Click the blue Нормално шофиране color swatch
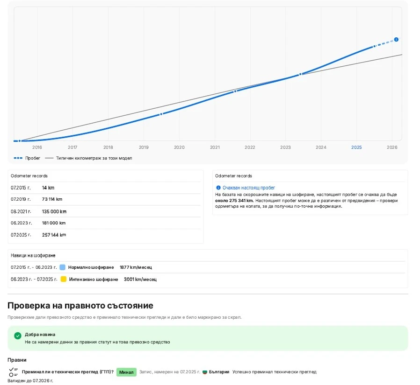420x385 pixels. pyautogui.click(x=62, y=267)
